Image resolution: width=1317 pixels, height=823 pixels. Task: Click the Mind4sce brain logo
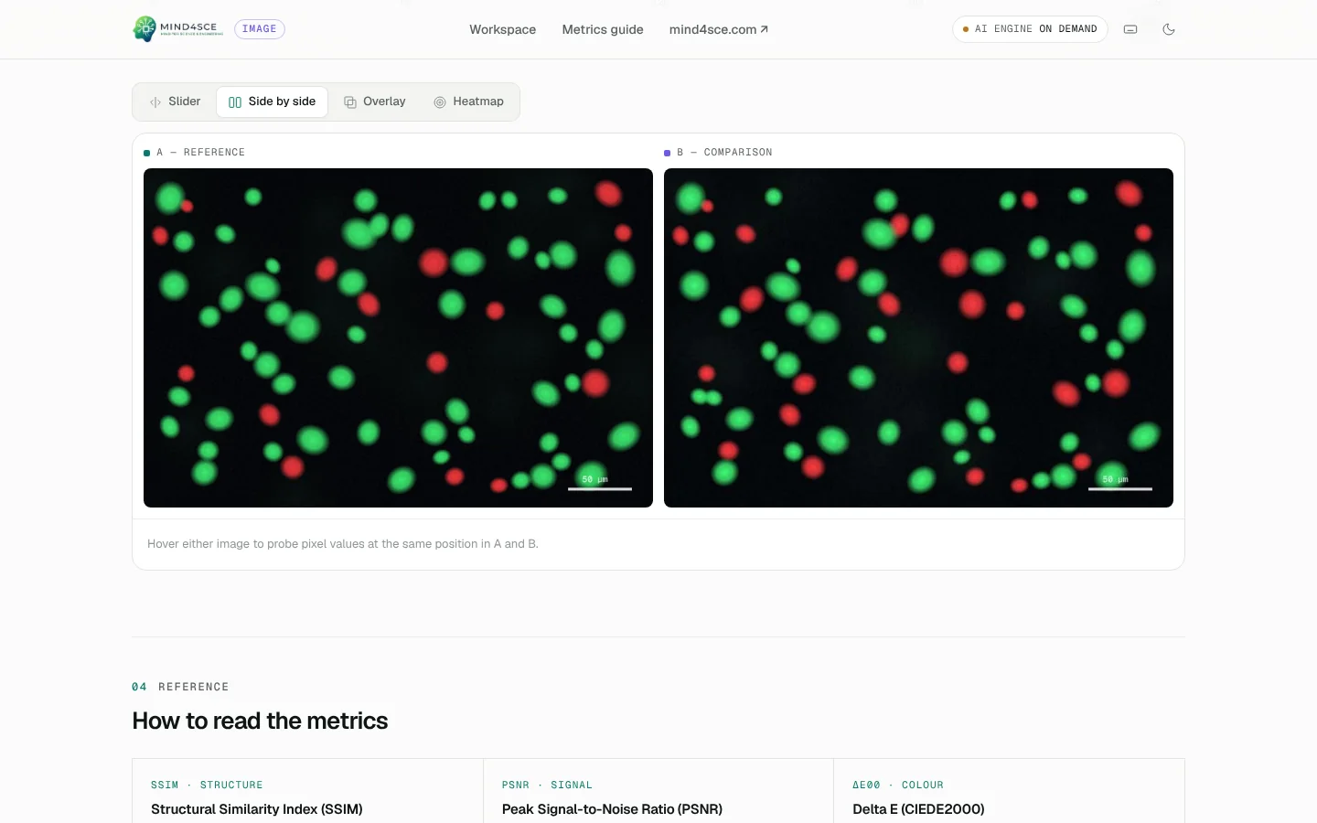[178, 29]
